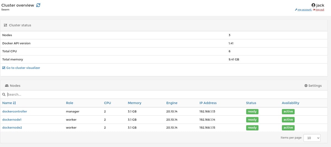Click the active badge for dockernode1
This screenshot has width=331, height=147.
[288, 120]
